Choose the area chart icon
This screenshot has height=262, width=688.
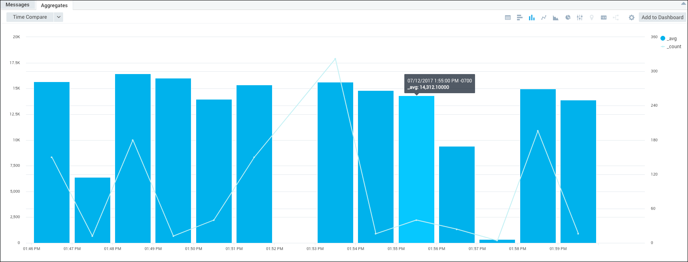click(x=555, y=18)
